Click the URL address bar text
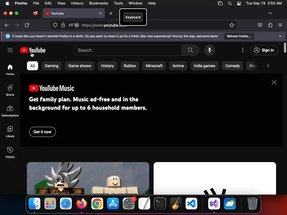This screenshot has width=287, height=215. coord(104,25)
